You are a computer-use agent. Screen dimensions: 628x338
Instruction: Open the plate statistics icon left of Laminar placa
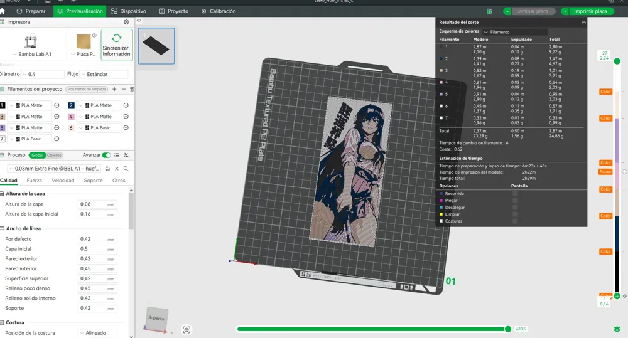pos(489,11)
